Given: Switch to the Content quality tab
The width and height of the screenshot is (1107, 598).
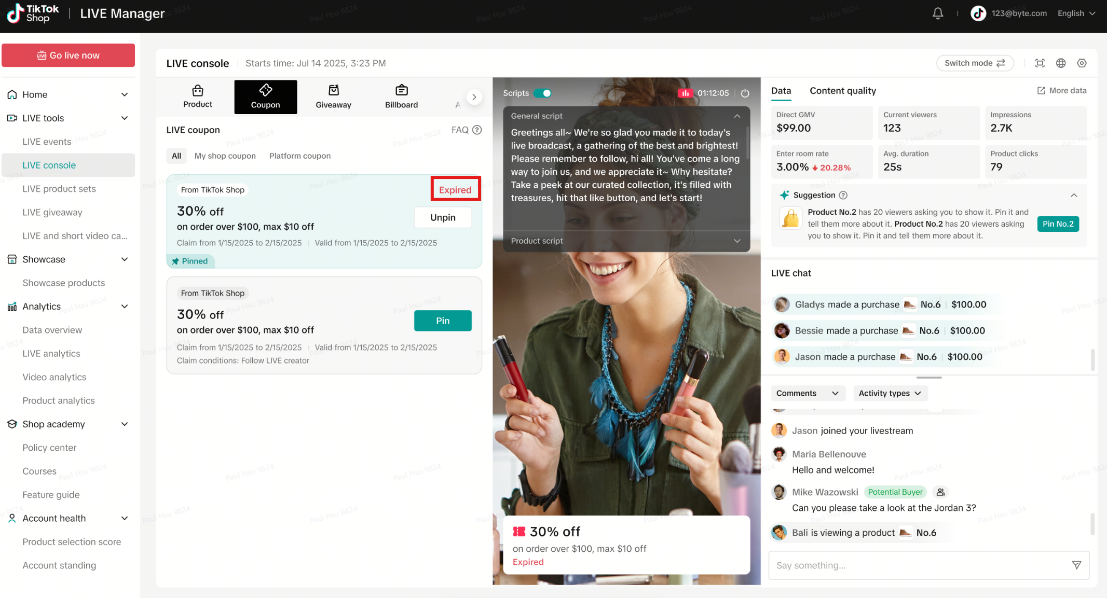Looking at the screenshot, I should point(842,91).
